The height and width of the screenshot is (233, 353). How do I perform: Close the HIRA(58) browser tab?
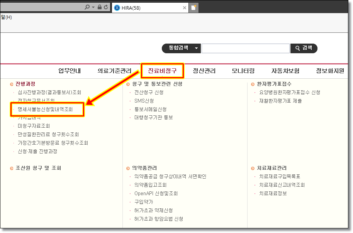tap(185, 8)
